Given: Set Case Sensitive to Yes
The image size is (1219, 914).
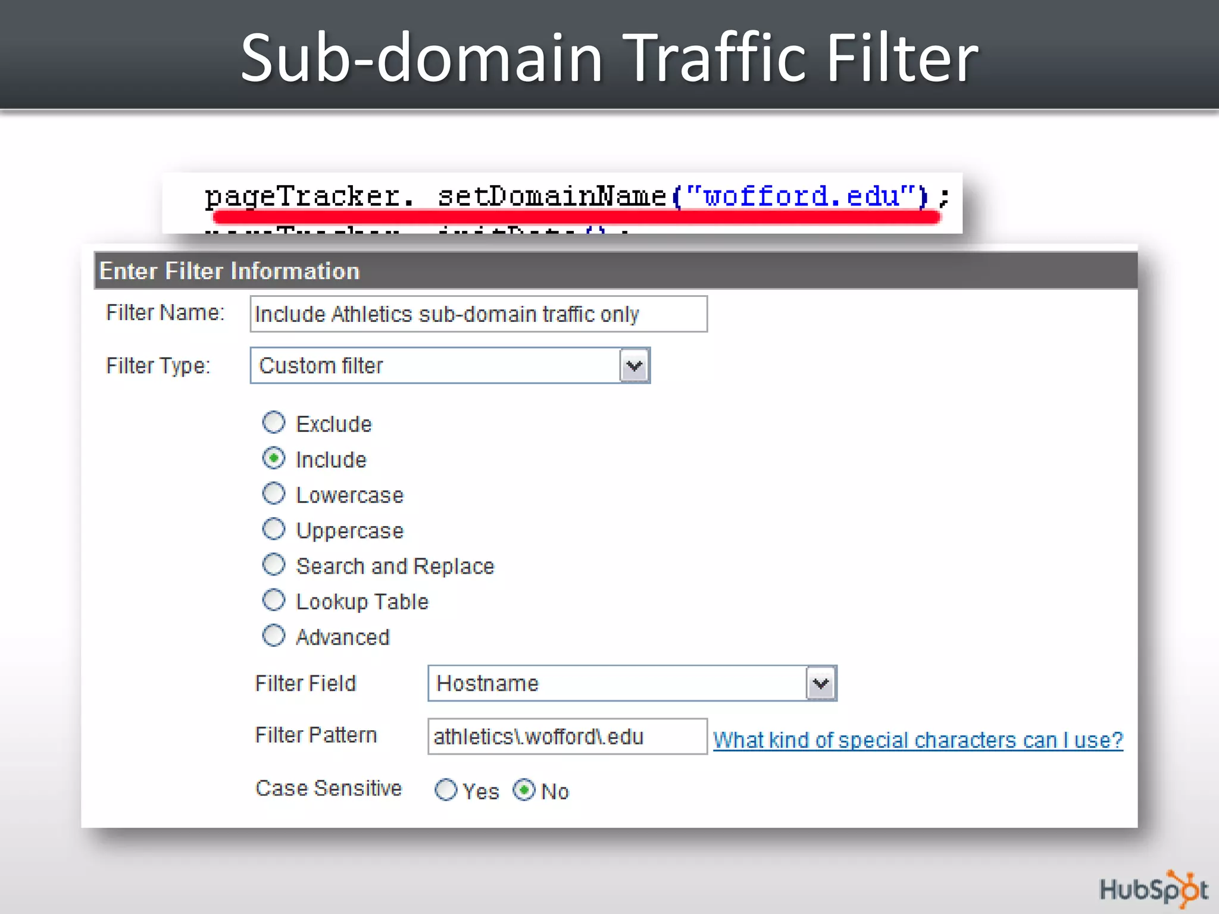Looking at the screenshot, I should pyautogui.click(x=446, y=790).
